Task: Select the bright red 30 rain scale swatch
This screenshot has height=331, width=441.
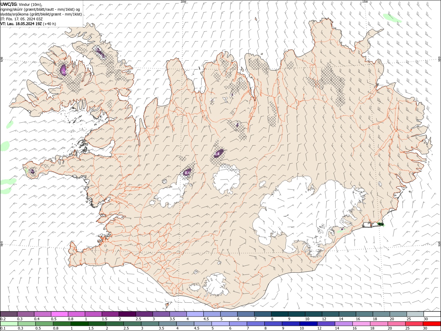Action: [432, 324]
